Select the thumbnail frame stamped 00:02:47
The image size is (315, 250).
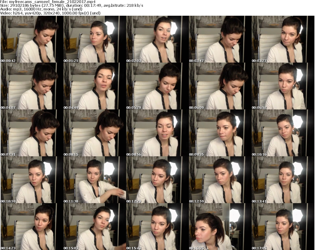point(220,39)
